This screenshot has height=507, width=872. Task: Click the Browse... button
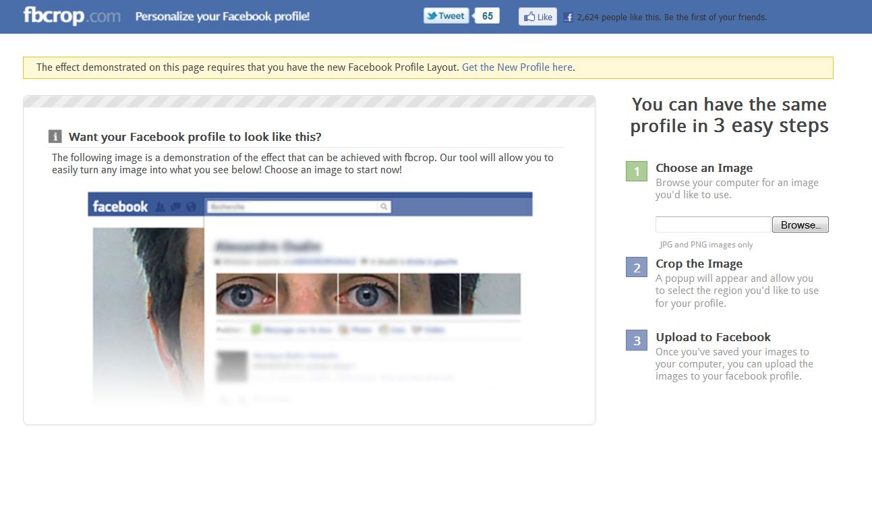click(x=801, y=225)
